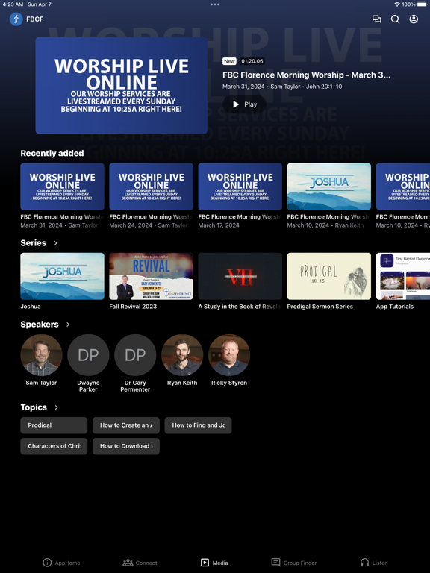430x573 pixels.
Task: Open the user profile icon
Action: pyautogui.click(x=414, y=19)
